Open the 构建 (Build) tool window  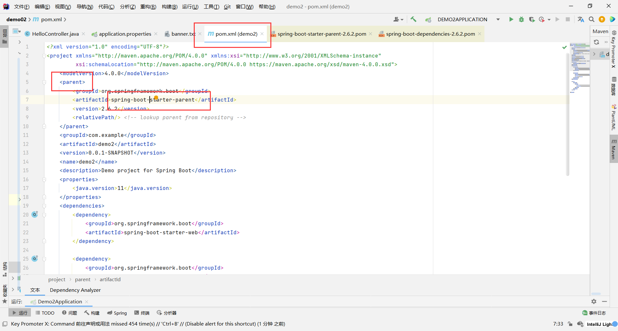pos(92,313)
